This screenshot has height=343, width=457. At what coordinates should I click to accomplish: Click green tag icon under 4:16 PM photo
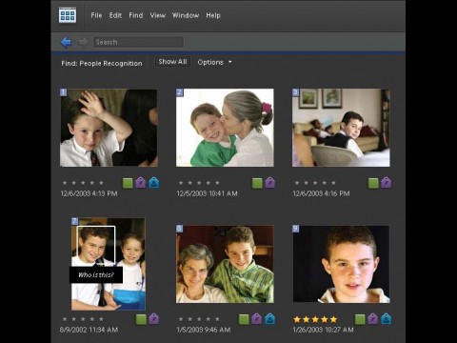373,183
